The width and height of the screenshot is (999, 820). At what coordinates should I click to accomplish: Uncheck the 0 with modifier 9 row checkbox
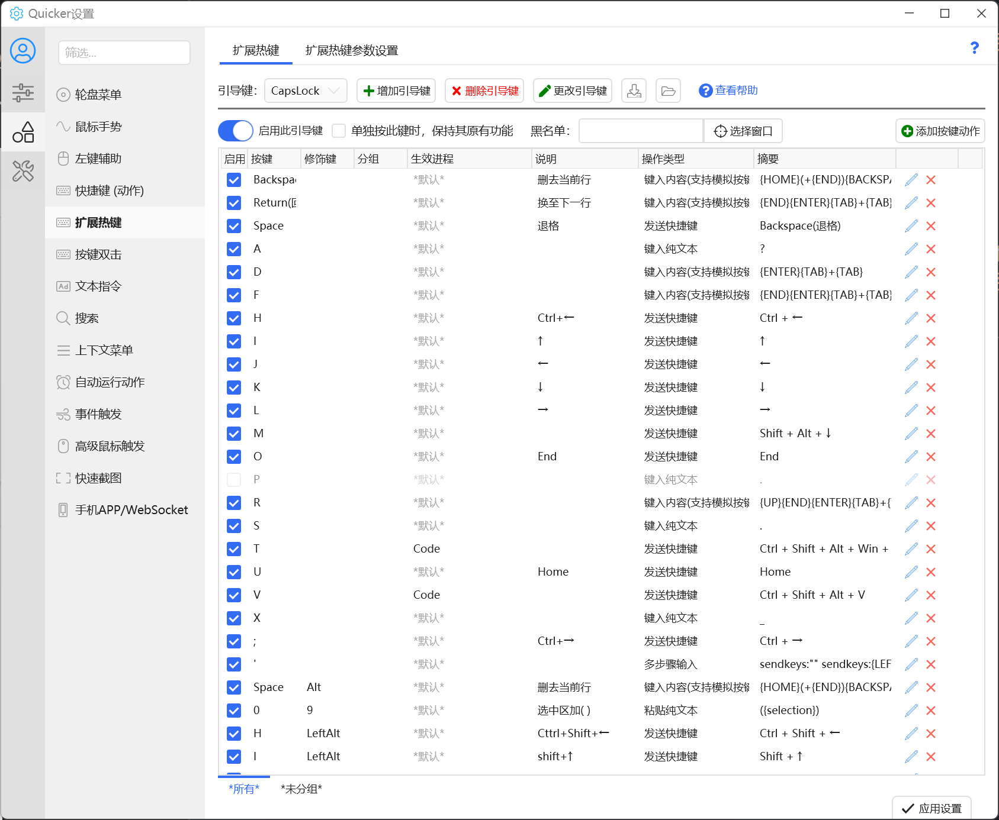pyautogui.click(x=234, y=711)
